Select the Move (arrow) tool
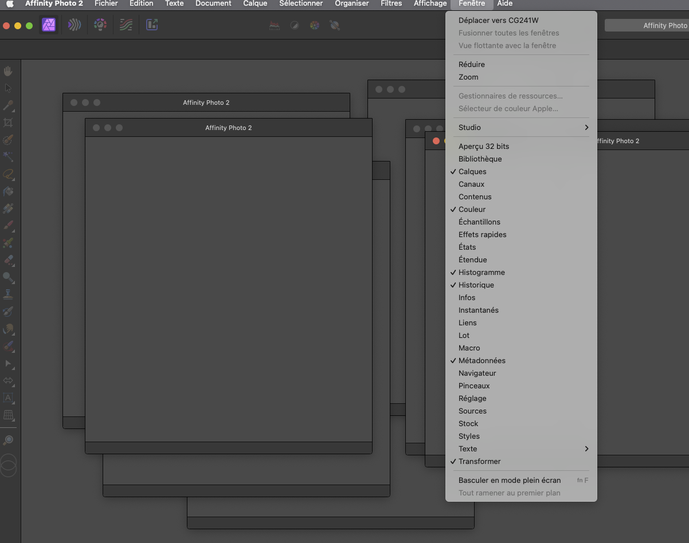This screenshot has width=689, height=543. (8, 88)
